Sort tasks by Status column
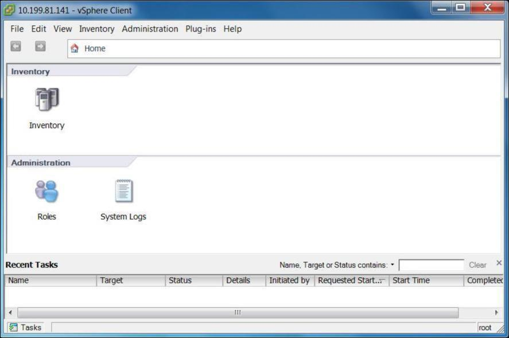 pyautogui.click(x=194, y=281)
